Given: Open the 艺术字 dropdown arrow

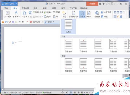Looking at the screenshot, I should (x=19, y=17).
